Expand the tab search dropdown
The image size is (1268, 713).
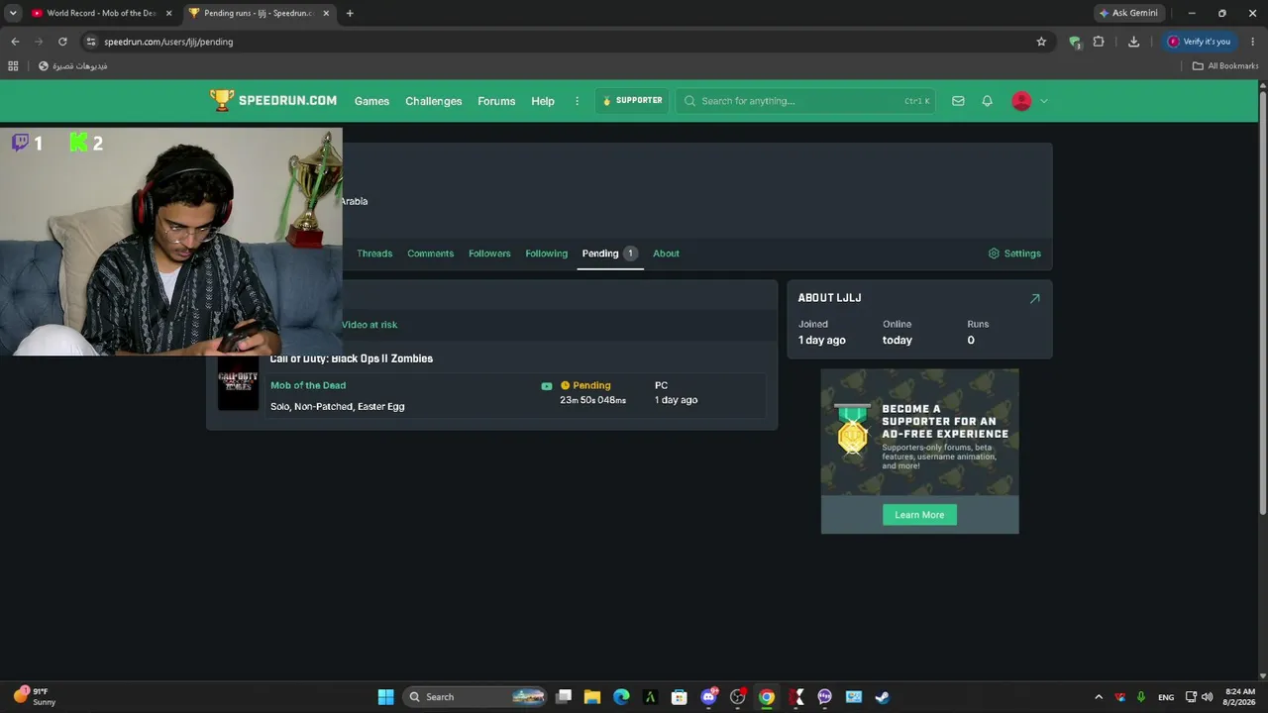tap(13, 13)
